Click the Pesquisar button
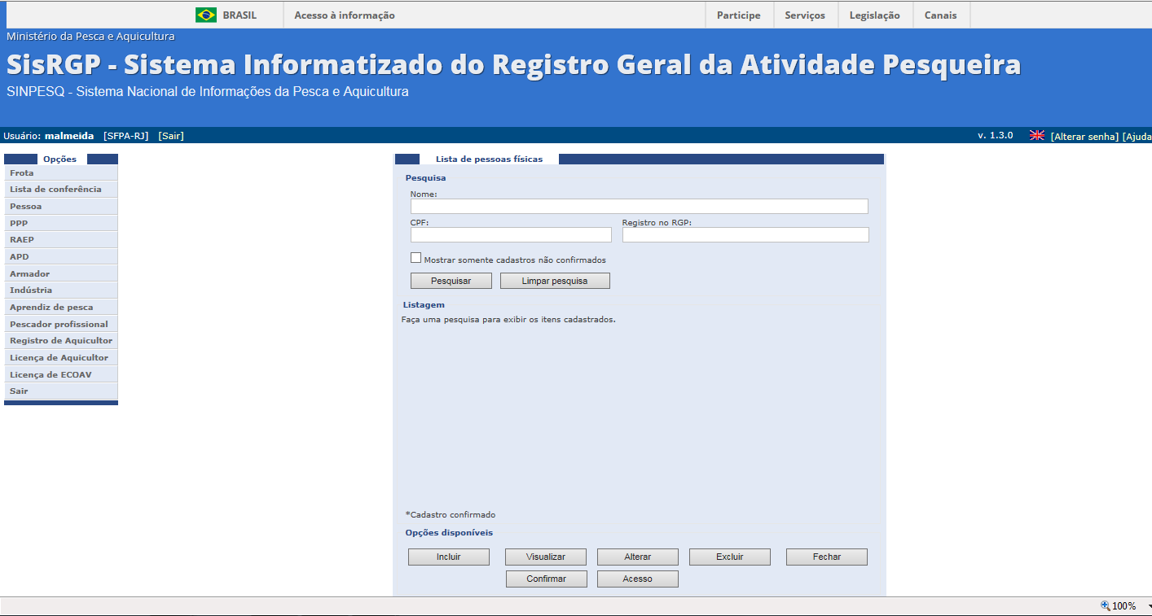Image resolution: width=1152 pixels, height=616 pixels. click(451, 281)
